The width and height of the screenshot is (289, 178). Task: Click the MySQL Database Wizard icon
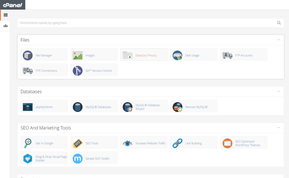click(128, 107)
